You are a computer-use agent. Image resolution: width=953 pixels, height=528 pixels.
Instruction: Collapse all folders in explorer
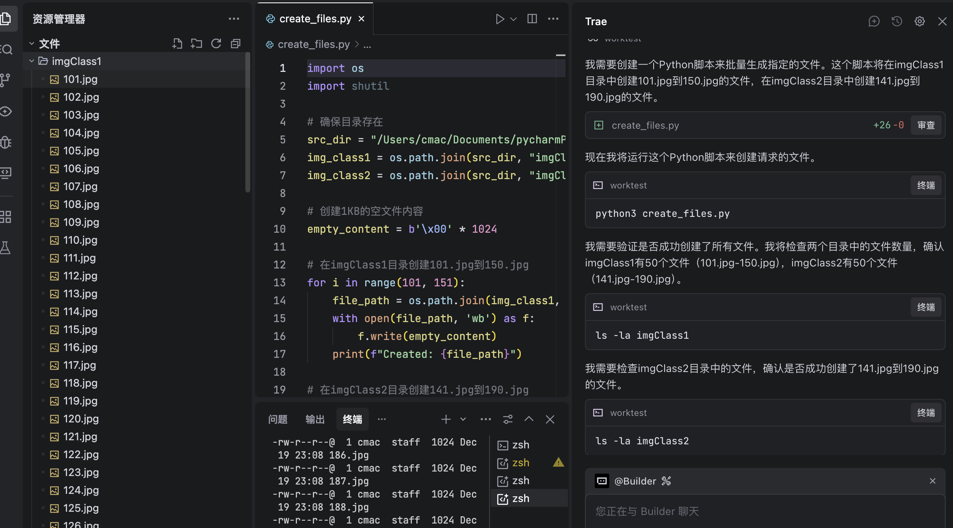pos(236,43)
